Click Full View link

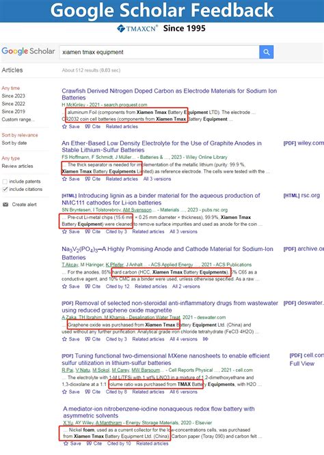302,364
